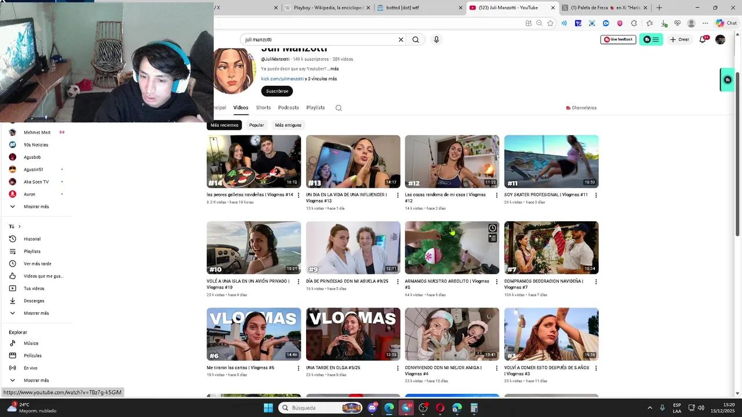Open the browser Favorites list icon

[x=649, y=23]
